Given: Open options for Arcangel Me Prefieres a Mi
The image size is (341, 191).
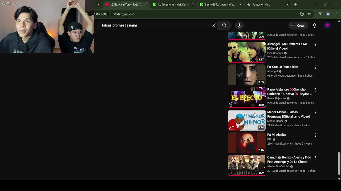Looking at the screenshot, I should coord(315,45).
